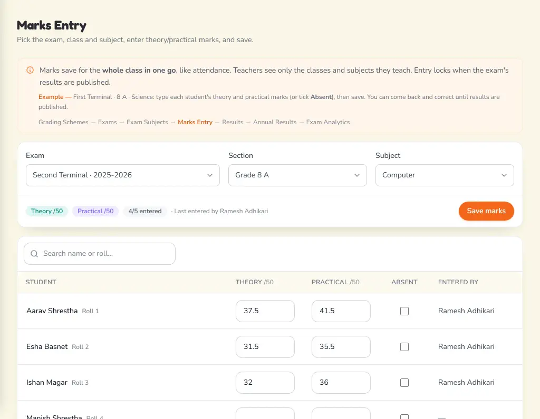Click the Marks Entry page heading

pyautogui.click(x=52, y=25)
